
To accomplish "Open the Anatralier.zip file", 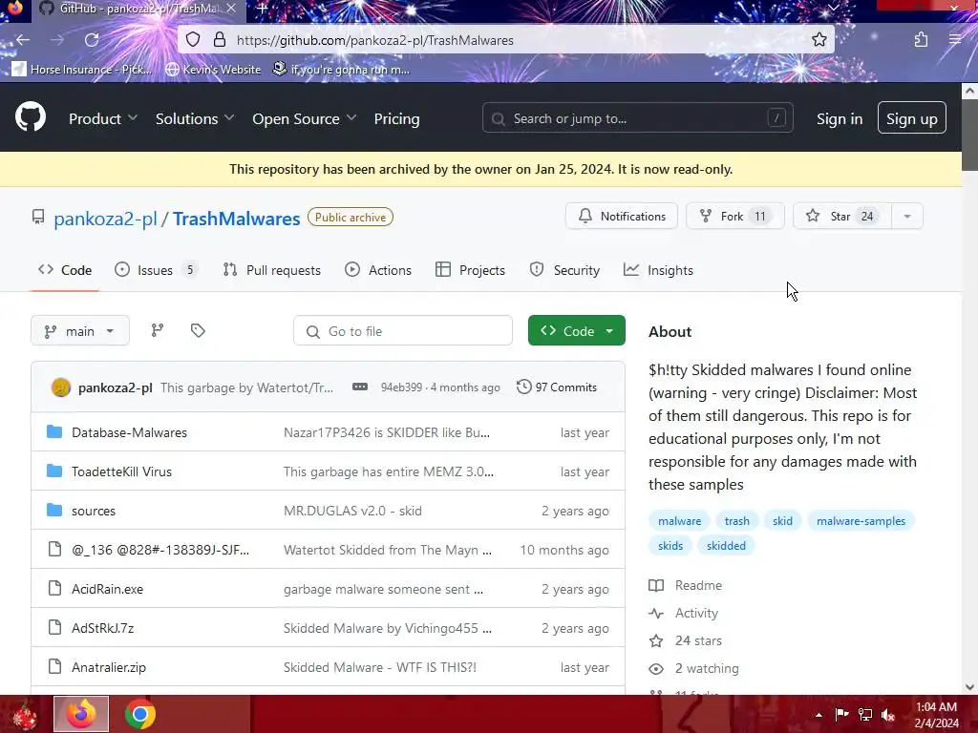I will [109, 667].
